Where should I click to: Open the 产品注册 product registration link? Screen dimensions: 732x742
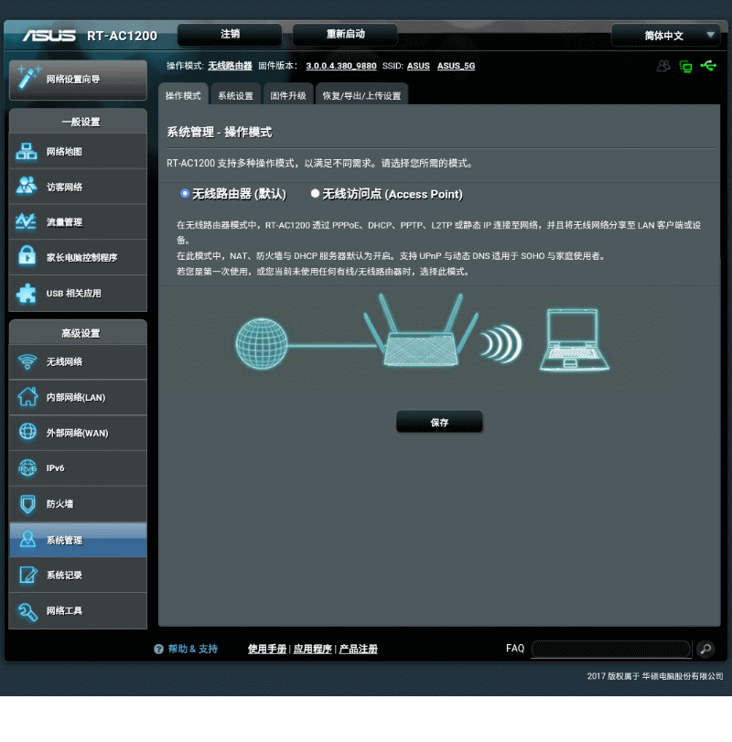click(359, 649)
